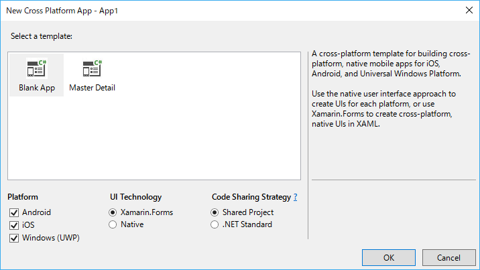Select the Xamarin.Forms radio button
Screen dimensions: 480x270
point(113,212)
